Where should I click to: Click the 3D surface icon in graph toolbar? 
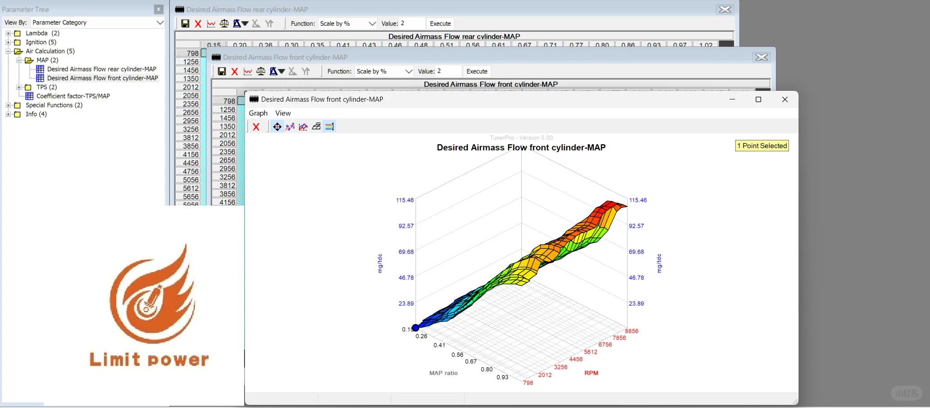pyautogui.click(x=316, y=127)
